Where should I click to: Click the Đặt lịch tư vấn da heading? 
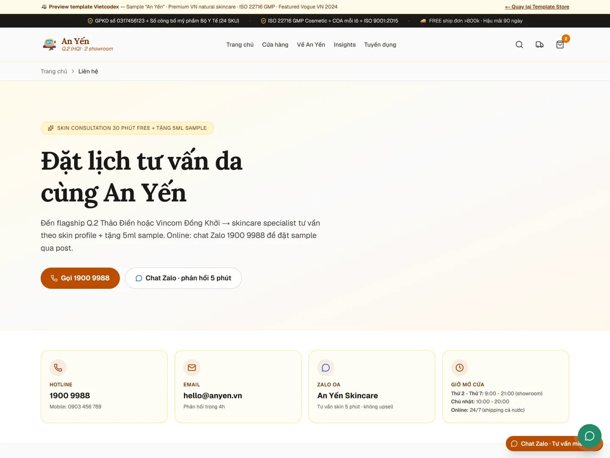pyautogui.click(x=141, y=177)
